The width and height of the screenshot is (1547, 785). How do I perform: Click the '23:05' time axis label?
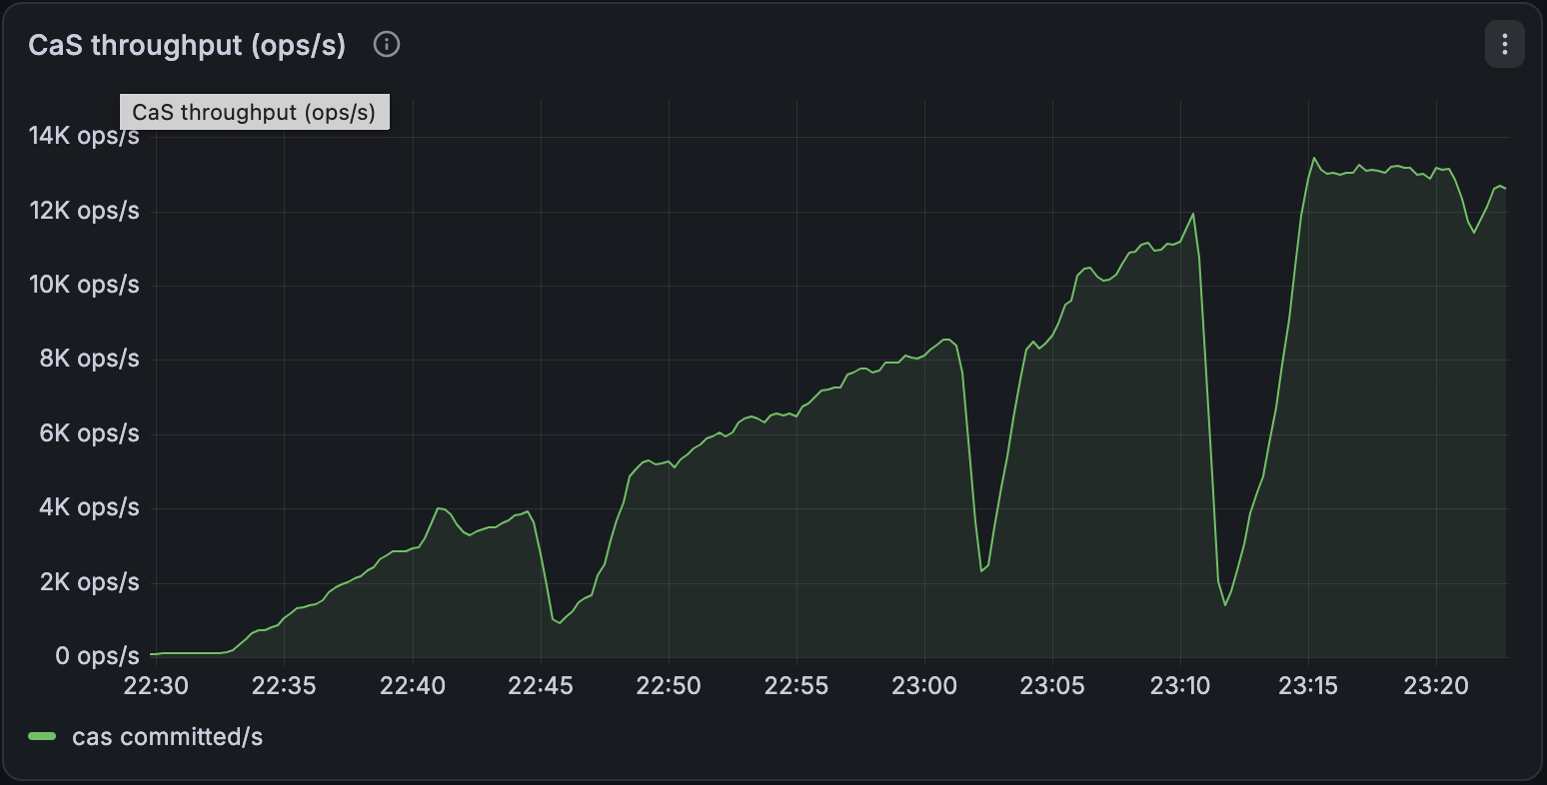coord(1052,686)
